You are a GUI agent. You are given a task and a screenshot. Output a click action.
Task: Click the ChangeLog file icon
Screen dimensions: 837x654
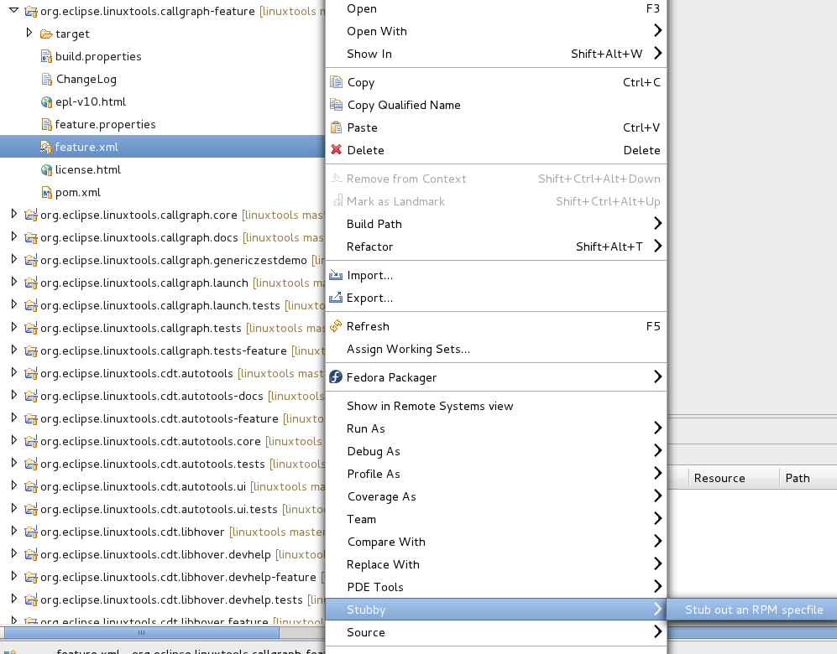46,79
